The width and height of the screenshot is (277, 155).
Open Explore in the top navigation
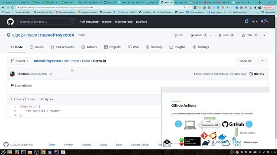point(142,22)
